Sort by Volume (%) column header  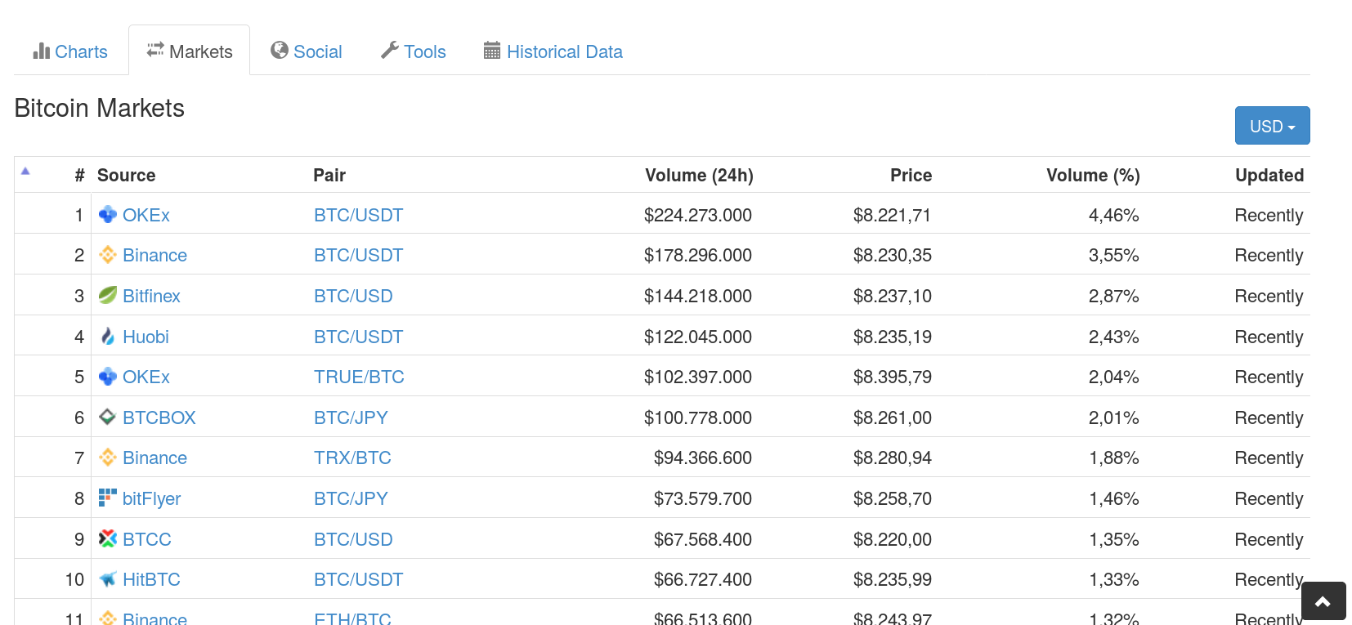[x=1093, y=175]
